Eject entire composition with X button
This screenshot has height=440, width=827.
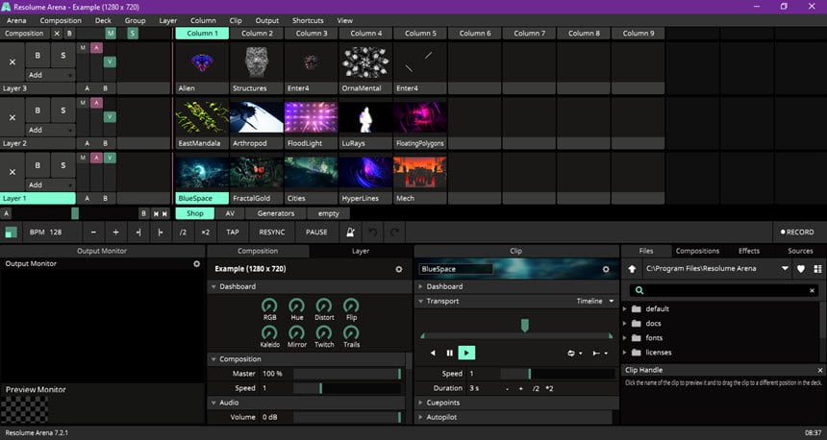click(57, 34)
